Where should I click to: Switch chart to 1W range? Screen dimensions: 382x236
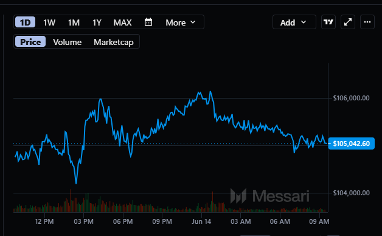point(49,23)
